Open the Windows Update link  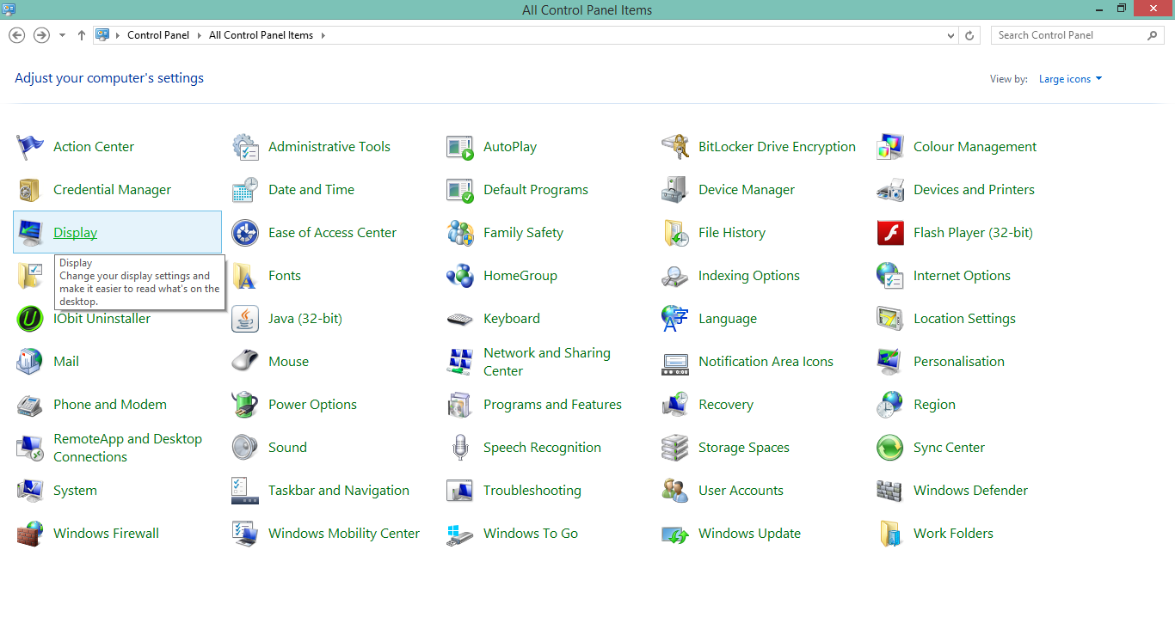point(749,534)
